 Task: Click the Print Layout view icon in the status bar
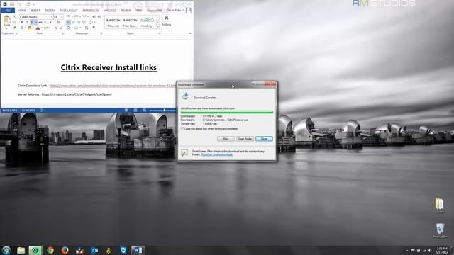pos(135,110)
